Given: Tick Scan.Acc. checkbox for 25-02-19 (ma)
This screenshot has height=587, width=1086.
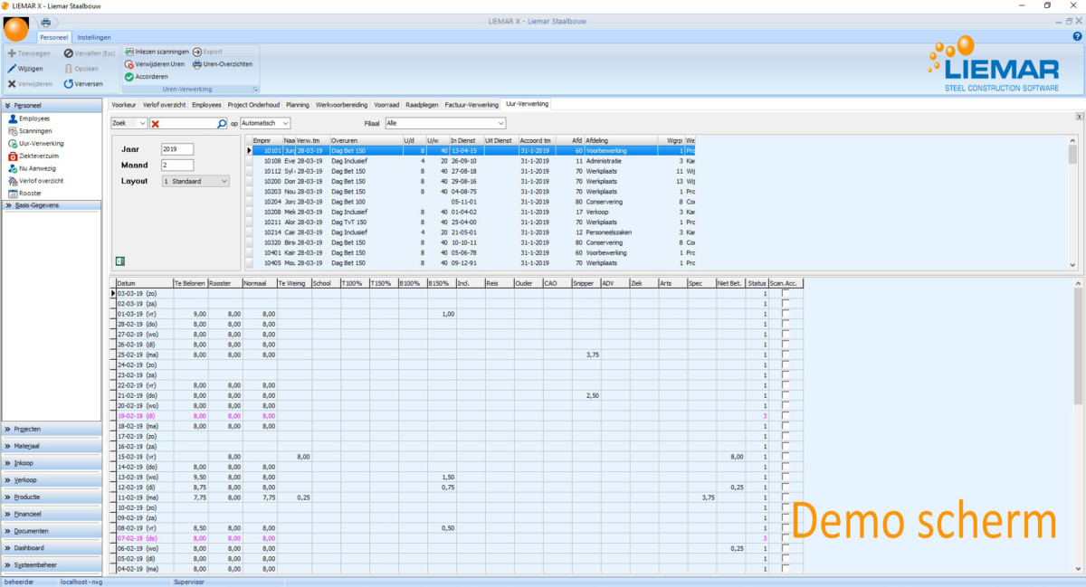Looking at the screenshot, I should click(x=785, y=355).
